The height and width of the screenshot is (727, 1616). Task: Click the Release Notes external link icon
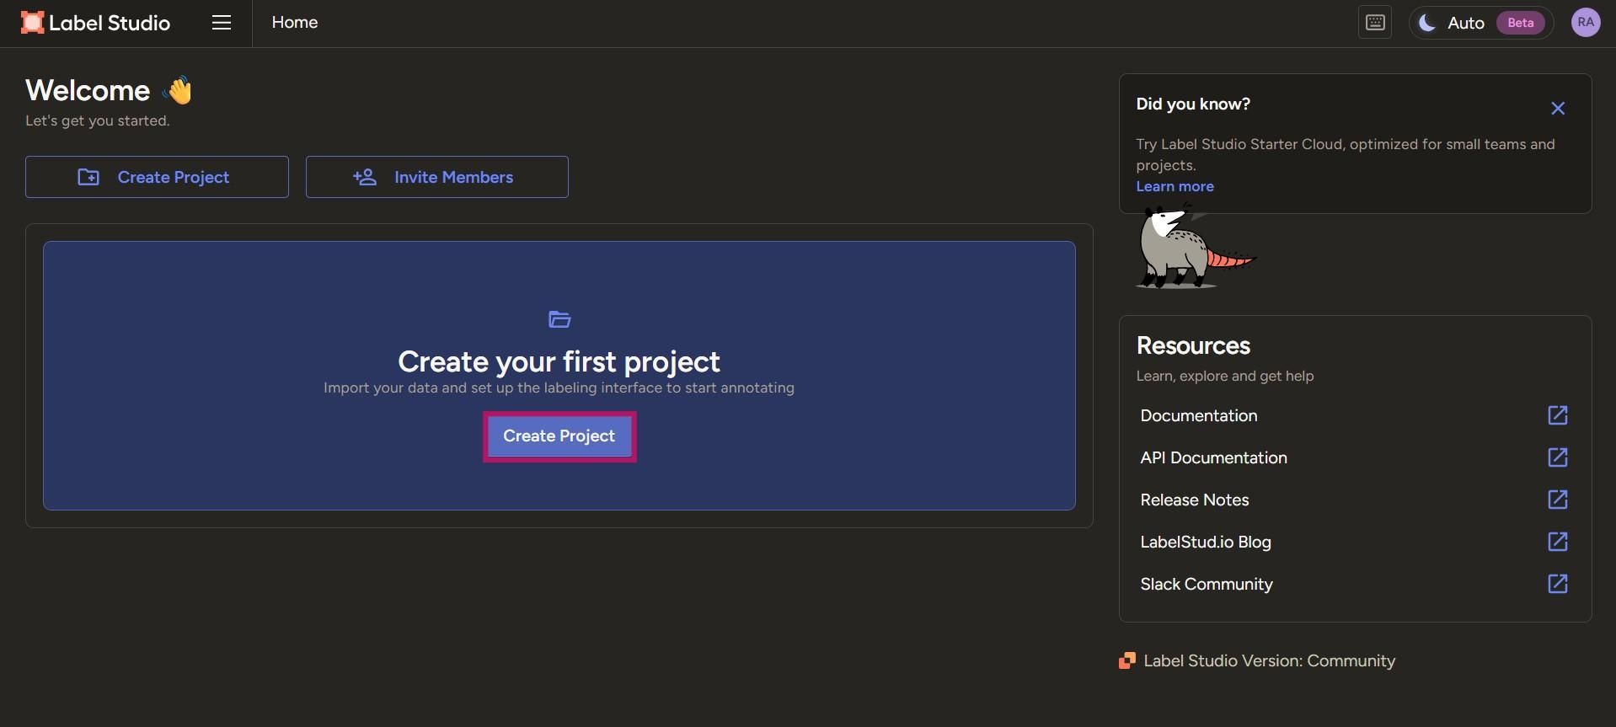click(x=1558, y=500)
